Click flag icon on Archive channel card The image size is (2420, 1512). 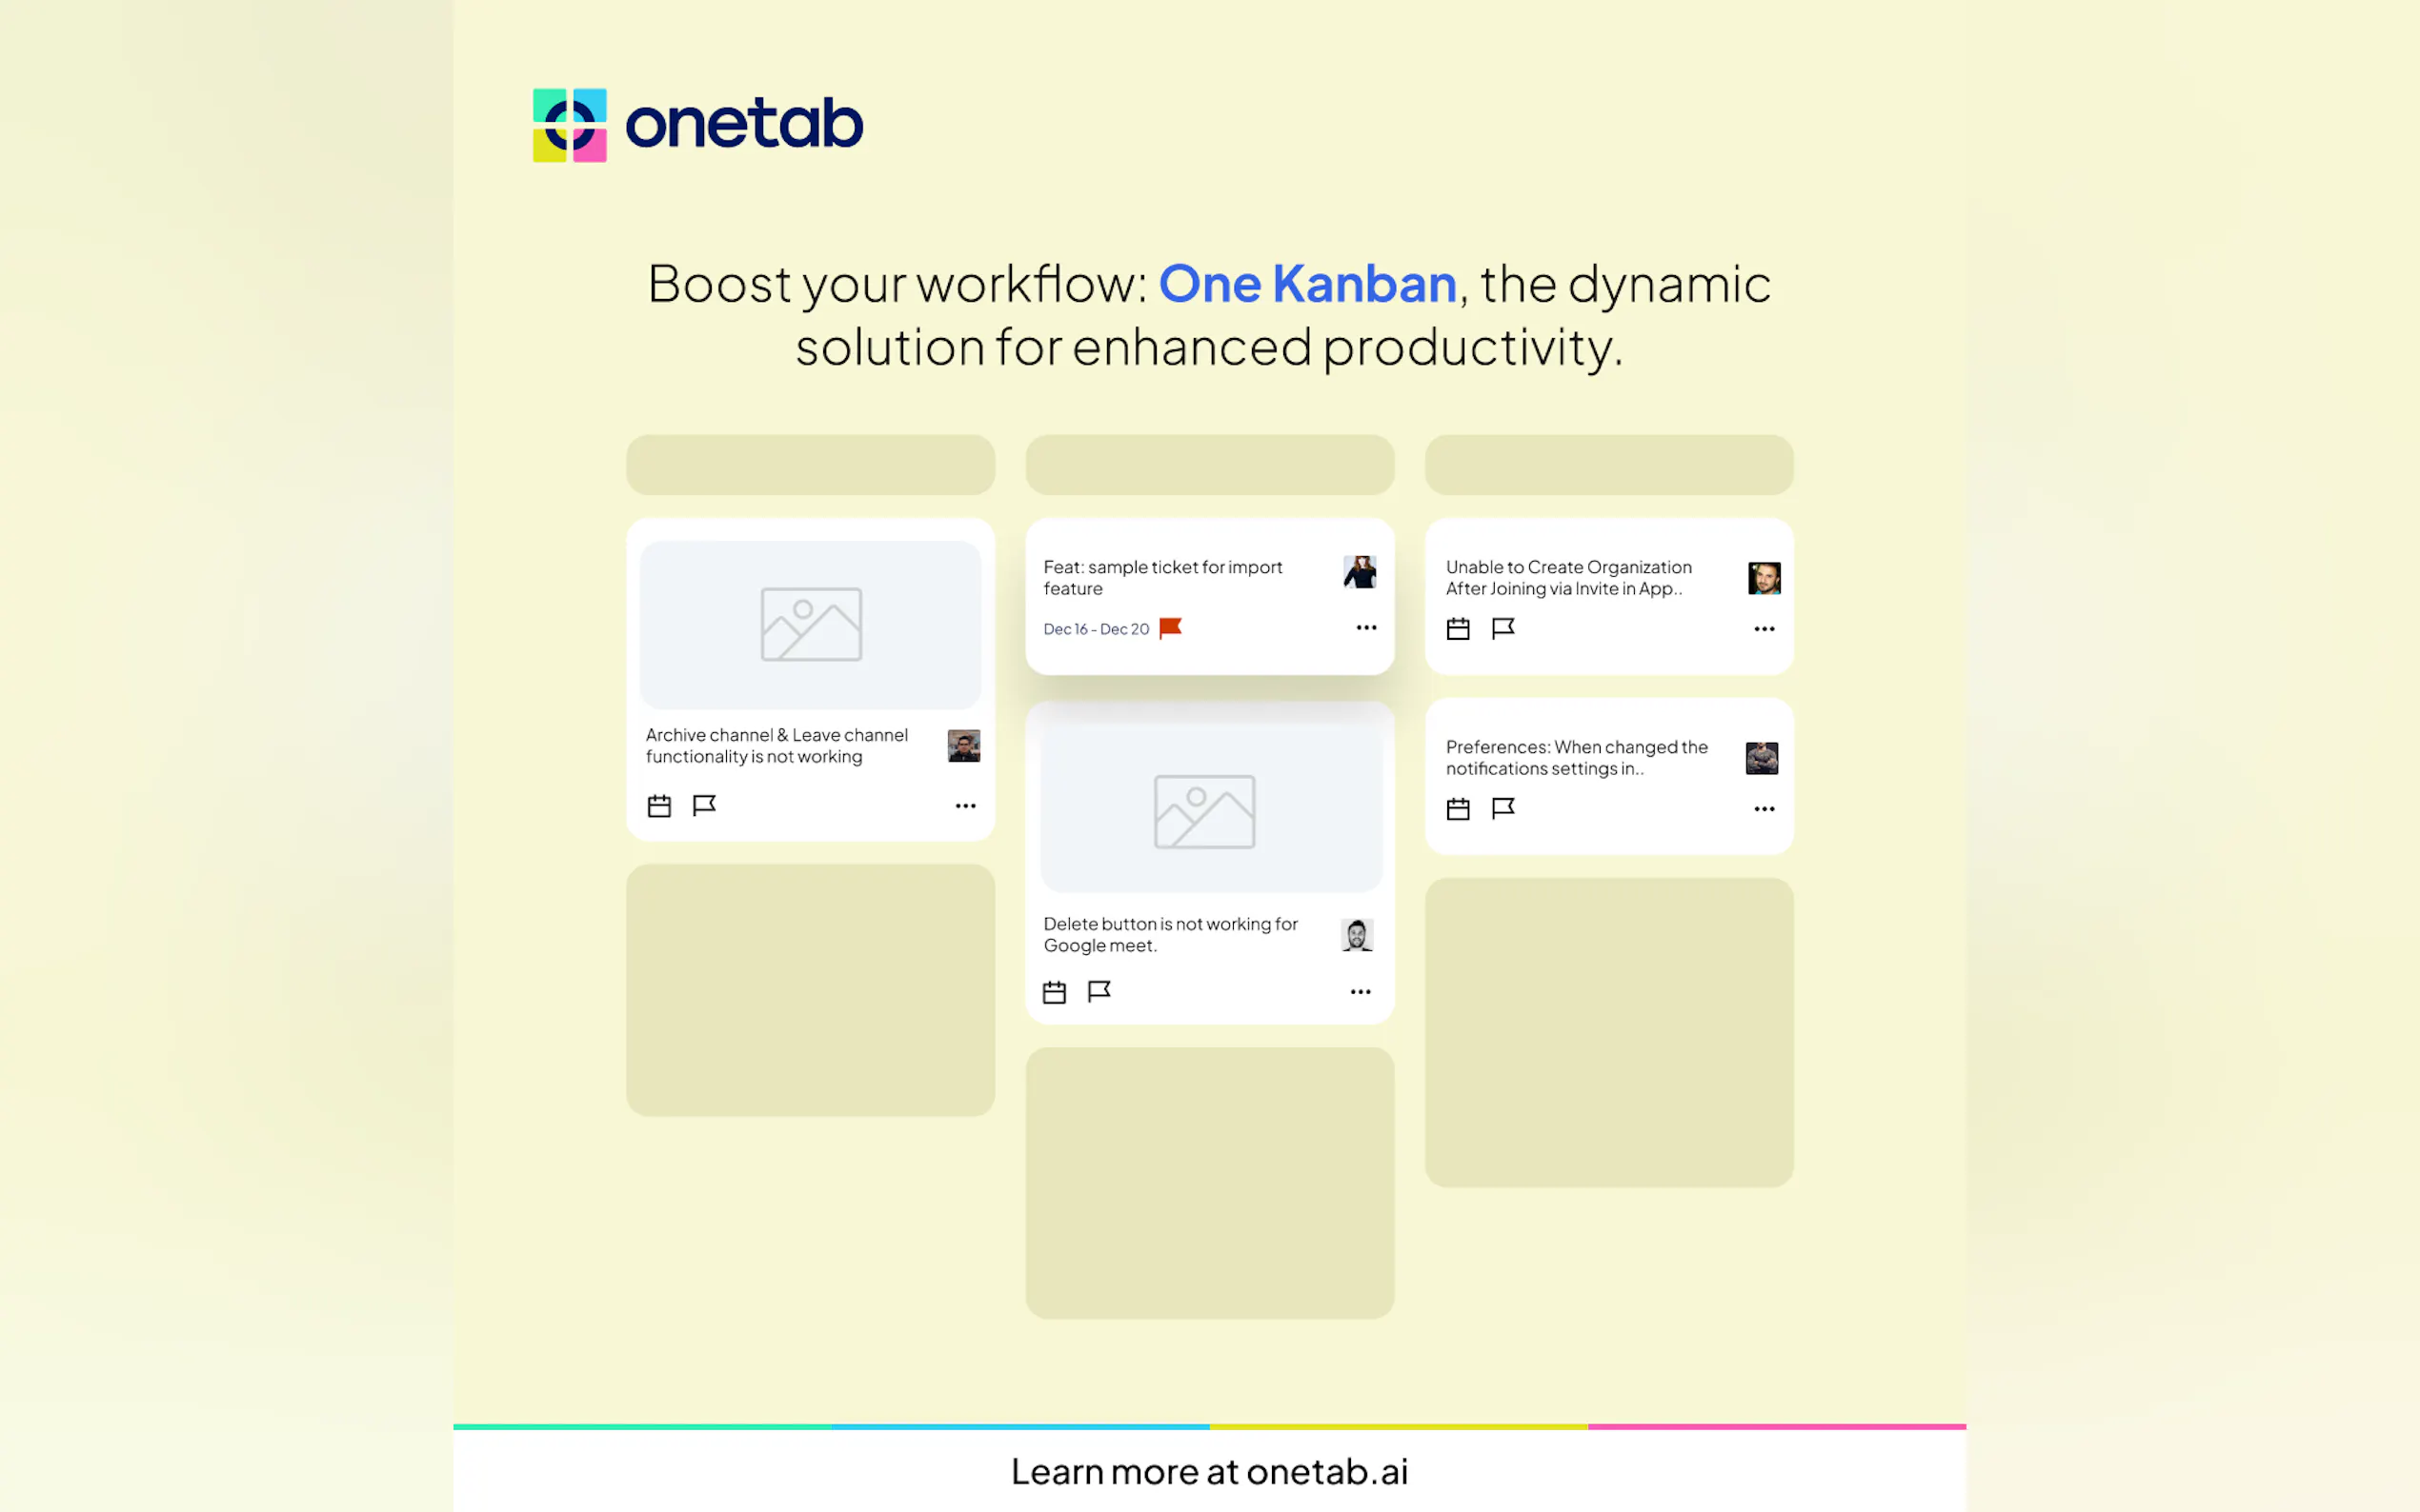pos(704,805)
